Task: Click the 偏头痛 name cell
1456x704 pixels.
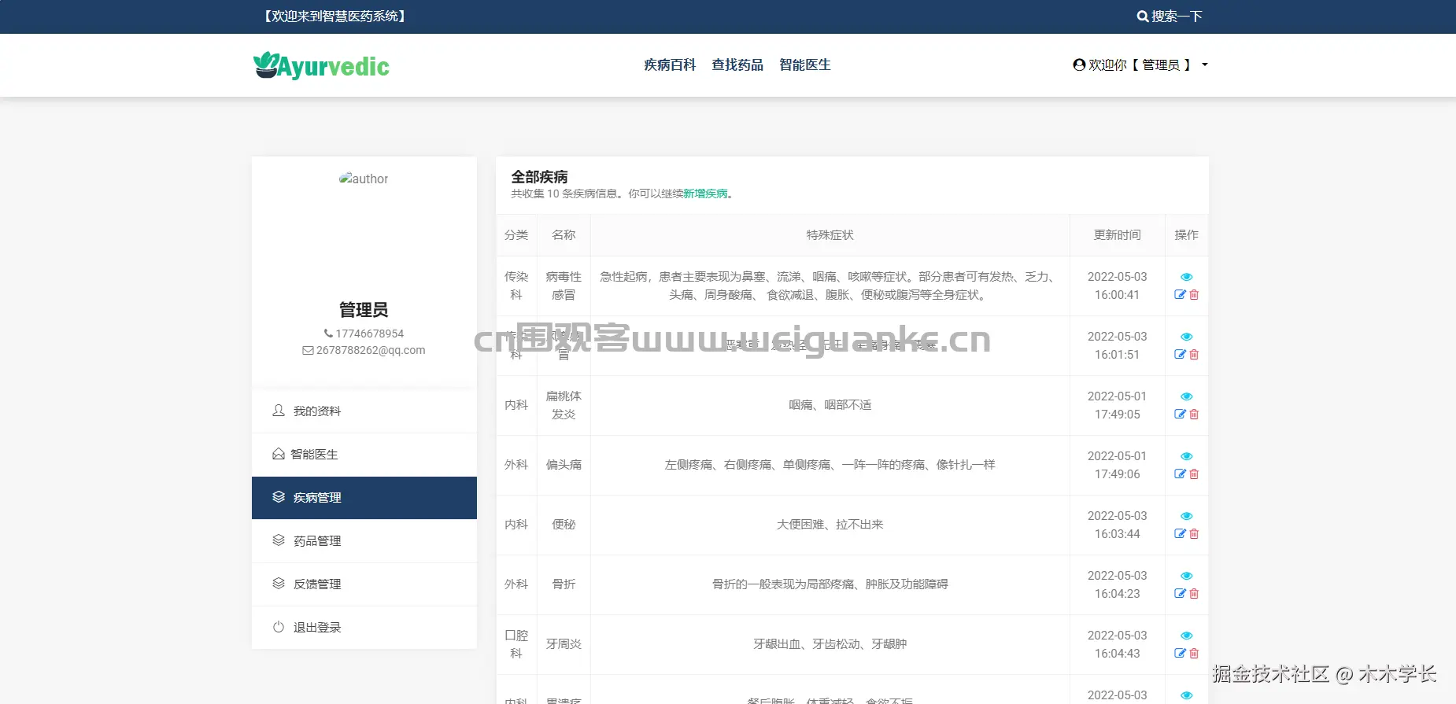Action: [x=564, y=465]
